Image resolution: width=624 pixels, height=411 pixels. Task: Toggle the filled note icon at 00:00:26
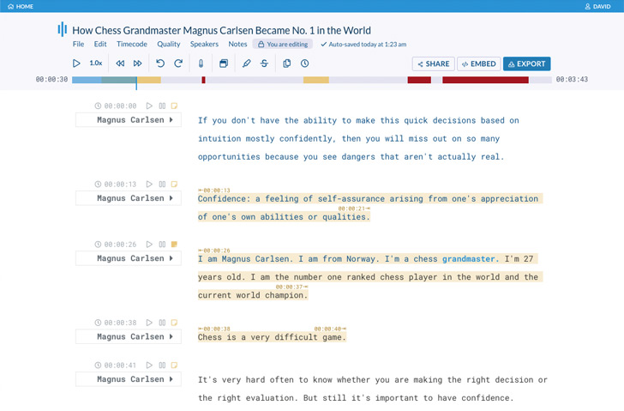tap(174, 245)
